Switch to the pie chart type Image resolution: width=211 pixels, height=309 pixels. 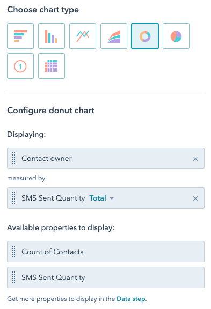[176, 36]
